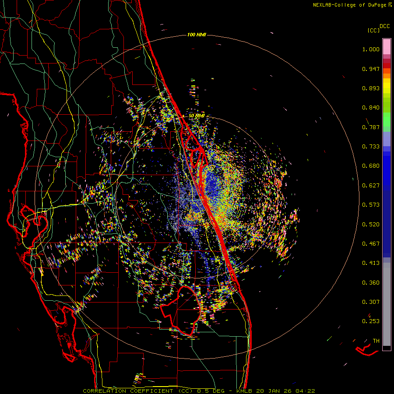This screenshot has width=394, height=394.
Task: Pick the 0.413 value on the scale
Action: [371, 263]
